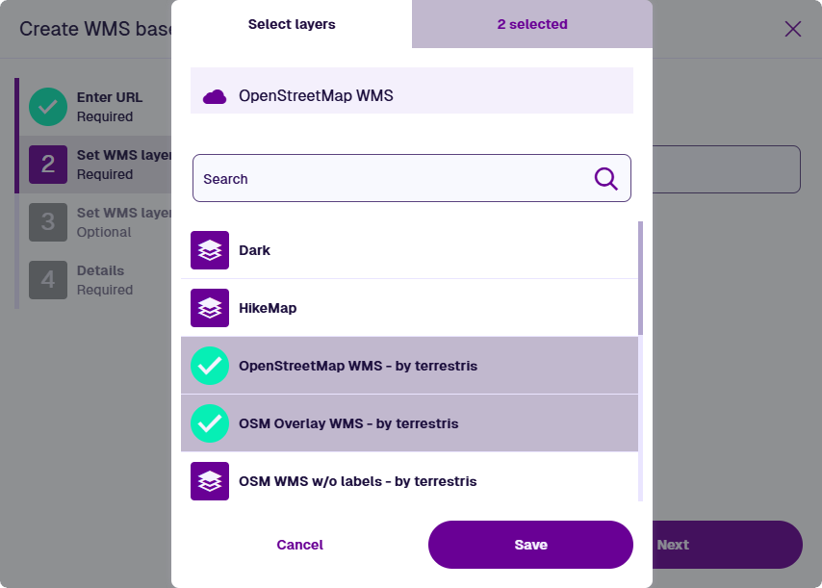This screenshot has height=588, width=822.
Task: Click the Dark layer stack icon
Action: (210, 250)
